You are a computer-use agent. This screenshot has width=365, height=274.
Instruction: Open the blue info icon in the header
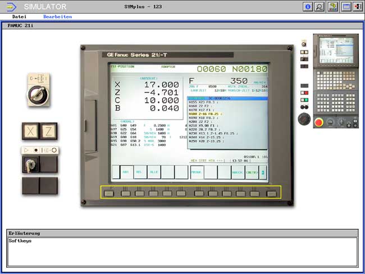pyautogui.click(x=308, y=7)
